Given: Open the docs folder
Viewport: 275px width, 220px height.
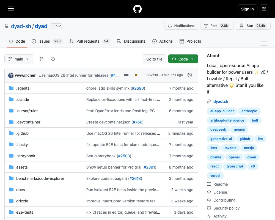Looking at the screenshot, I should [x=21, y=190].
